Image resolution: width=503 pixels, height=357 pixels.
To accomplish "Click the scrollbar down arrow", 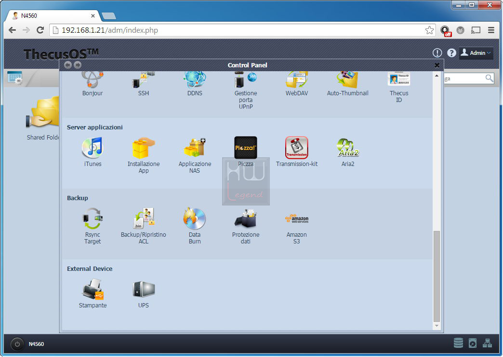I will tap(437, 326).
